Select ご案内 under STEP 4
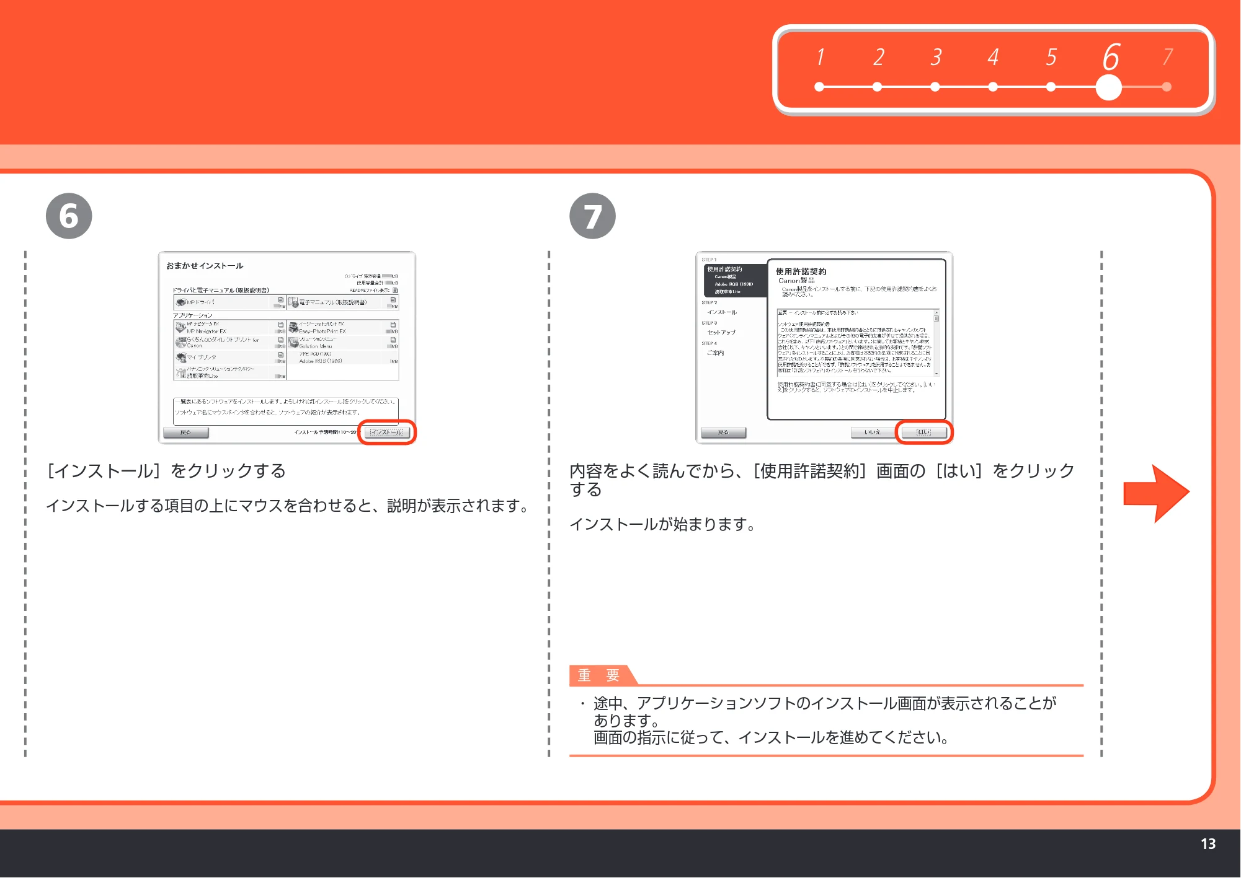The width and height of the screenshot is (1241, 878). pyautogui.click(x=715, y=353)
